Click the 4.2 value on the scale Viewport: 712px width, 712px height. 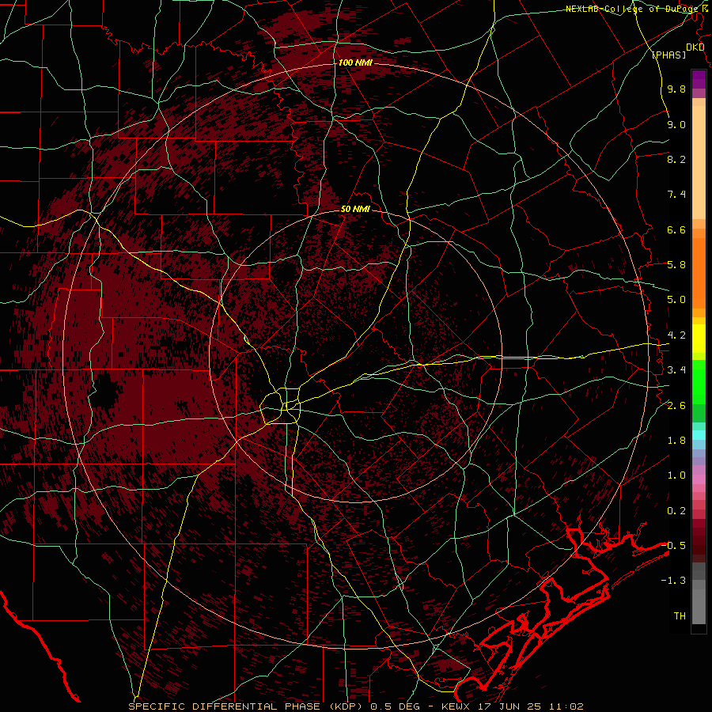click(x=676, y=335)
